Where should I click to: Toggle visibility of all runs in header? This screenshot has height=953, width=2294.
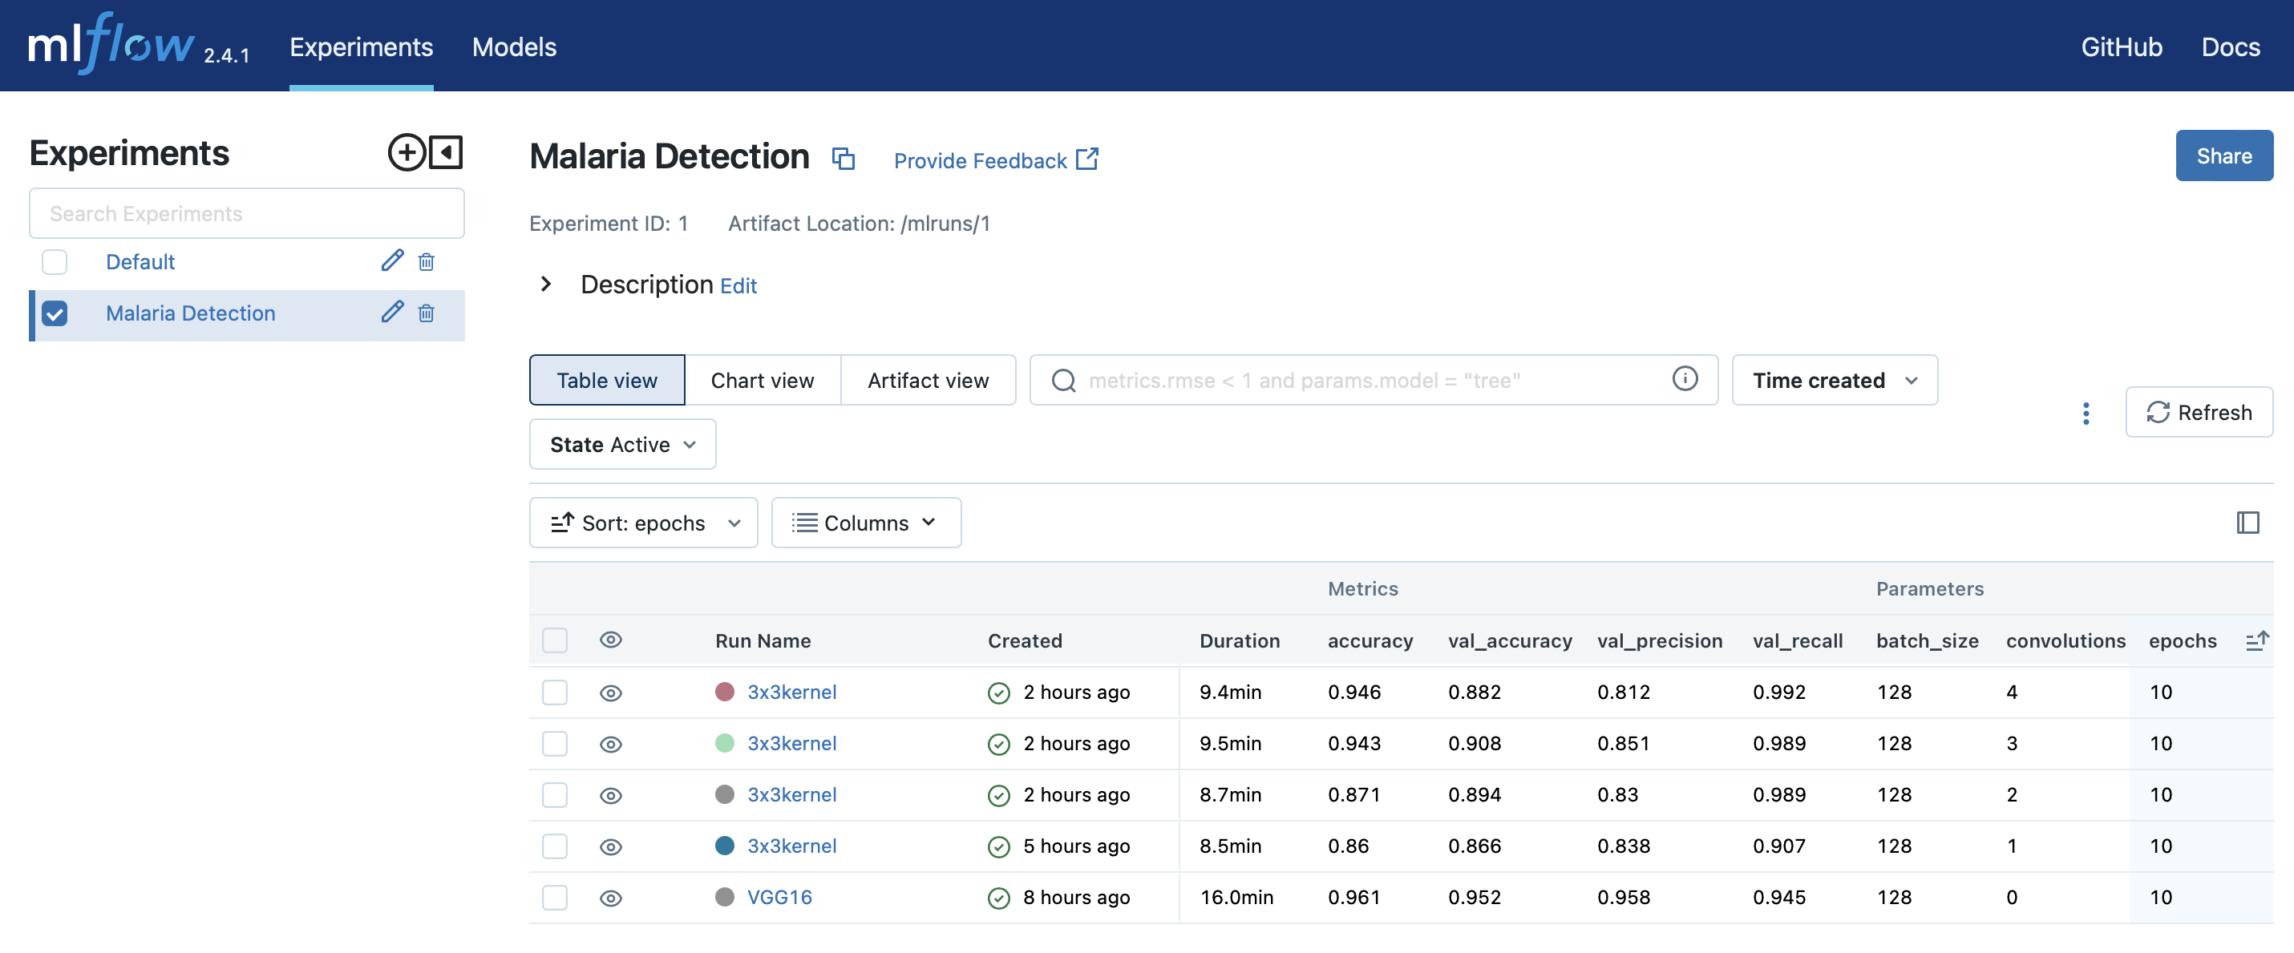pyautogui.click(x=611, y=640)
